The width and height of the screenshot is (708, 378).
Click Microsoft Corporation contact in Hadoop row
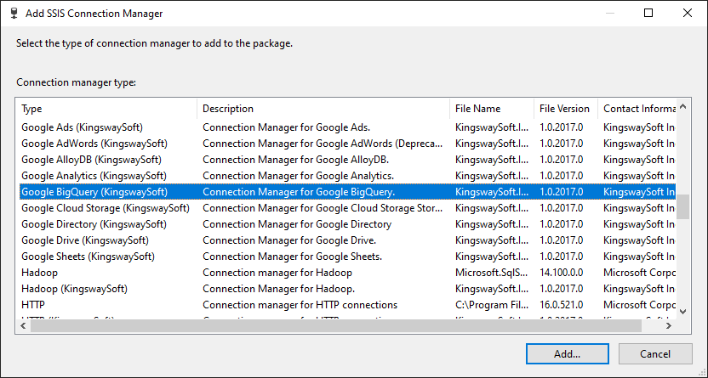(639, 273)
